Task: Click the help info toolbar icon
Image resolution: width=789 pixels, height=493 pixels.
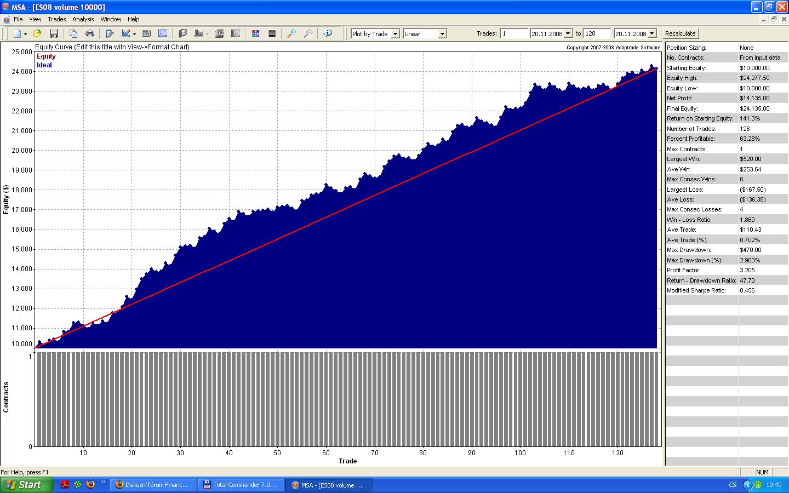Action: 328,34
